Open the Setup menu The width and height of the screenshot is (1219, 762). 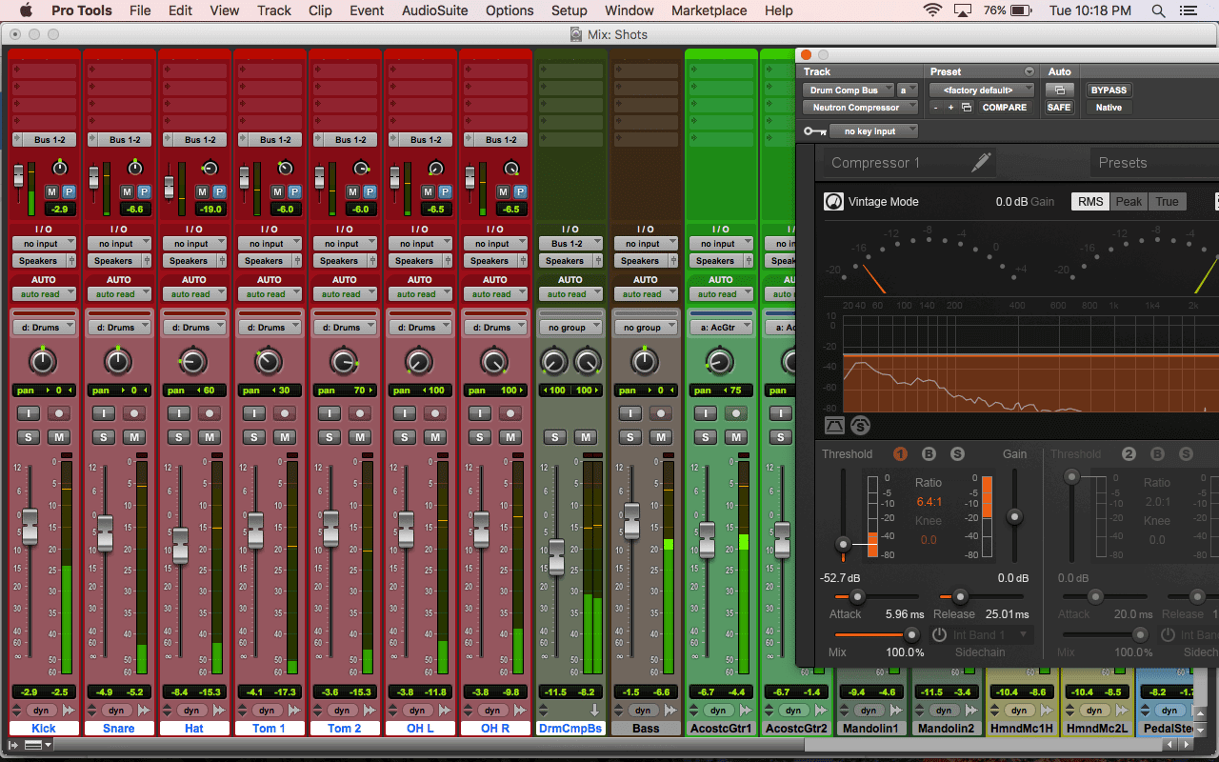570,10
